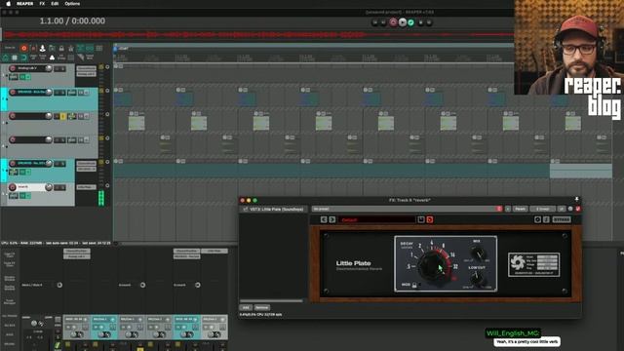Open Little Plate settings gear icon
Image resolution: width=624 pixels, height=351 pixels.
pos(537,219)
